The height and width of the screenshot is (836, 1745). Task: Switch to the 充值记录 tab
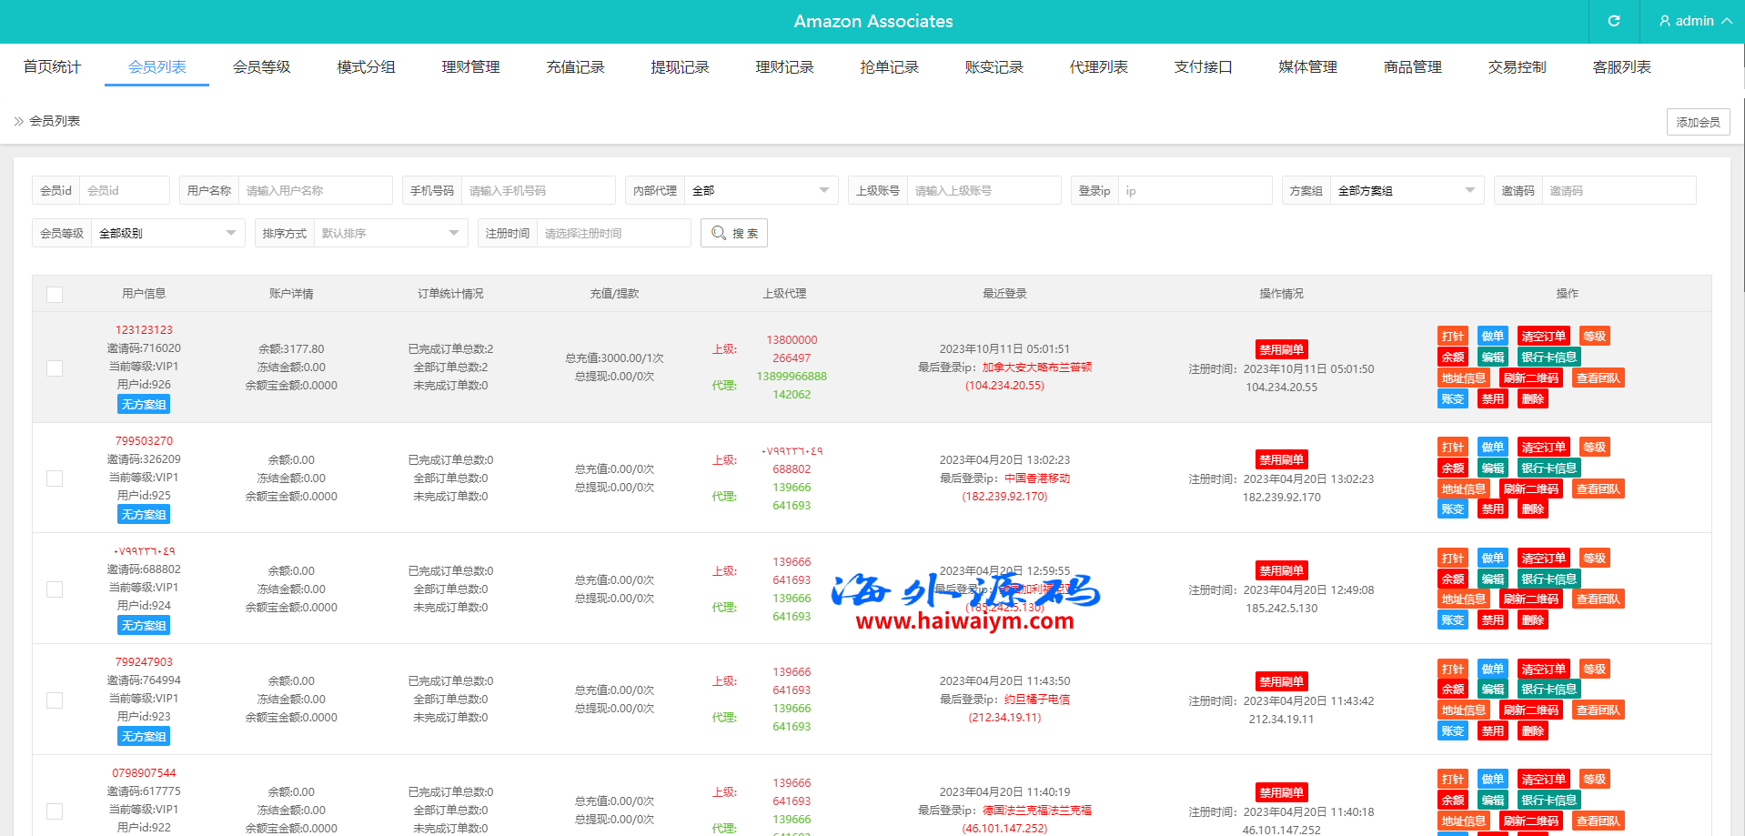coord(575,67)
